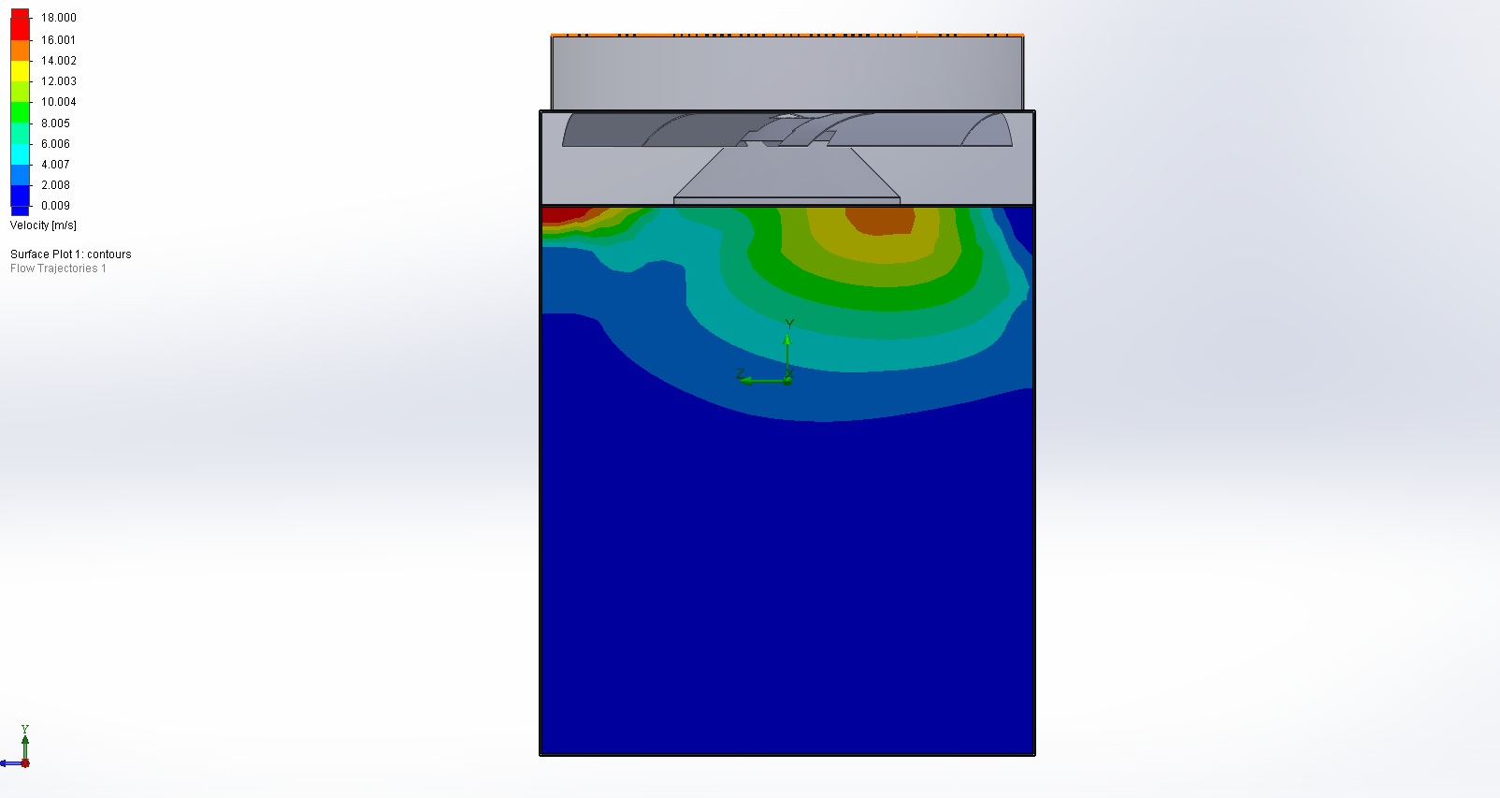
Task: Select the greyed Flow Trajectories 1 label
Action: click(x=58, y=268)
